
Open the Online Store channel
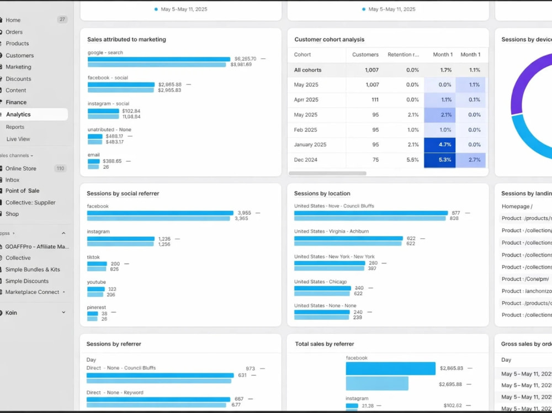coord(20,169)
